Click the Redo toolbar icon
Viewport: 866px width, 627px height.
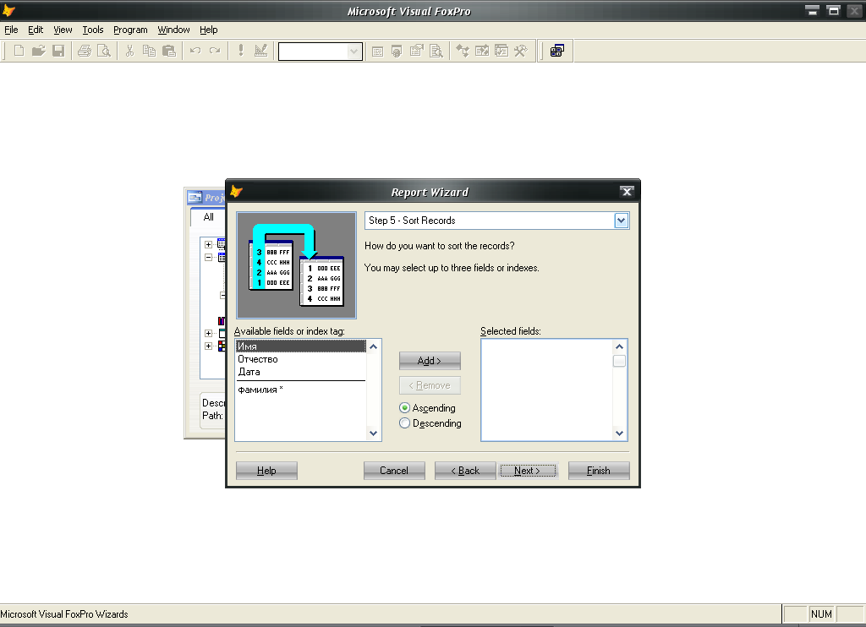[215, 52]
